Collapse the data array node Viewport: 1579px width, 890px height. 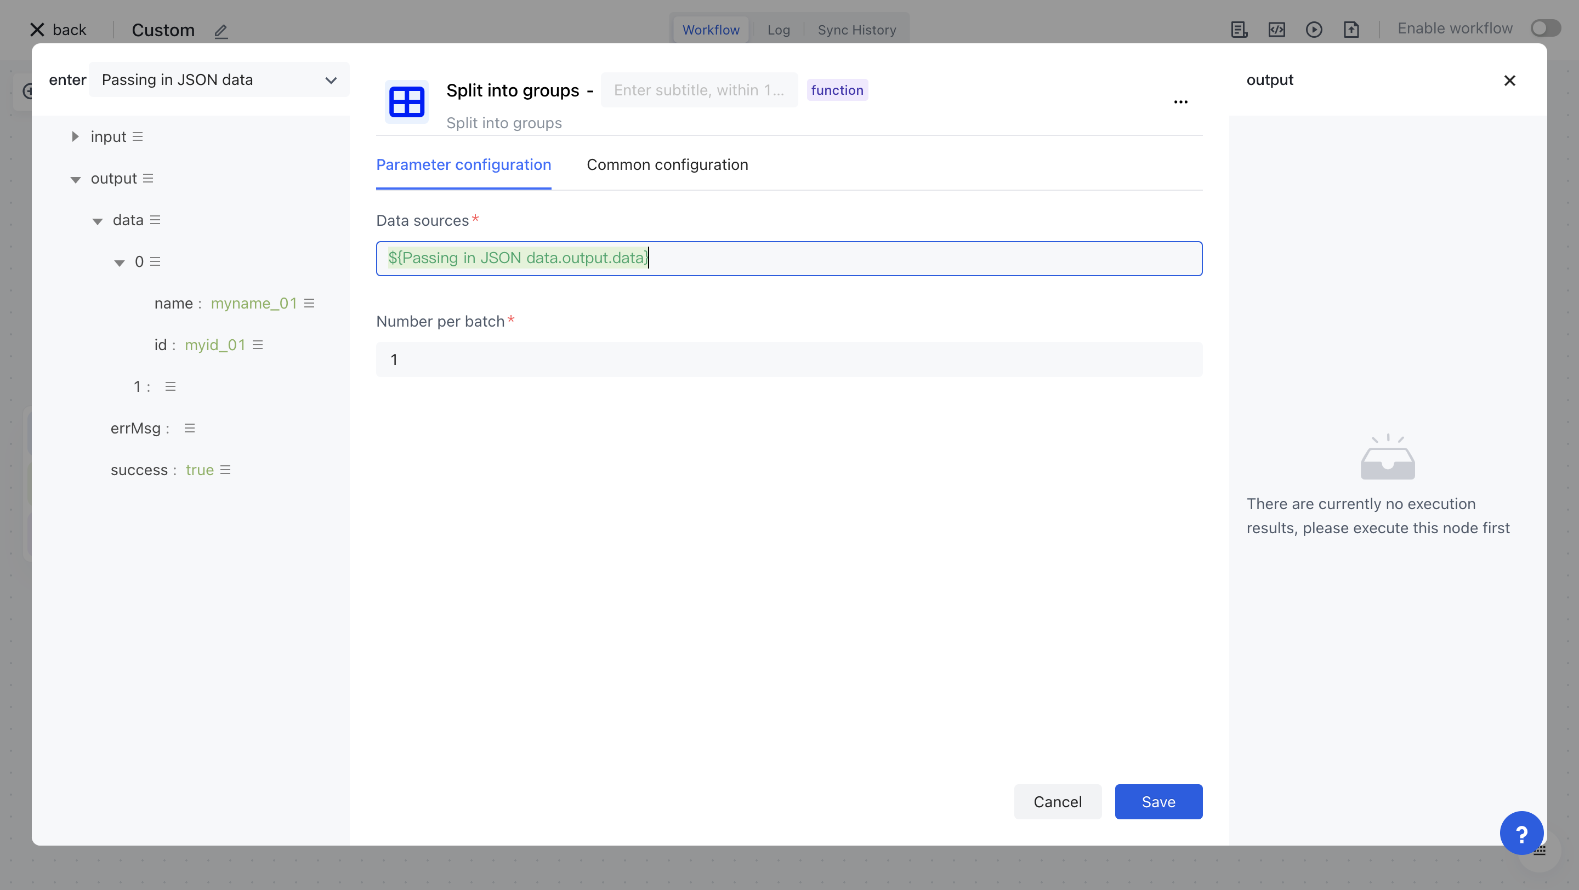[98, 221]
